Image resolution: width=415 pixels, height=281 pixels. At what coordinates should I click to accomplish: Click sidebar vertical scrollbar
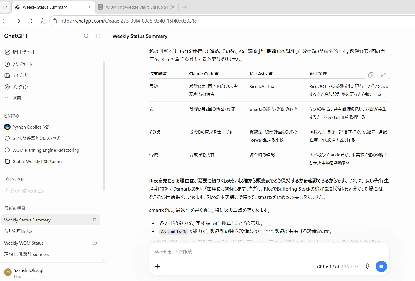104,126
